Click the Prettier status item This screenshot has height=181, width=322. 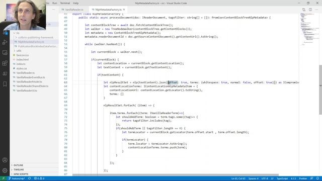303,178
